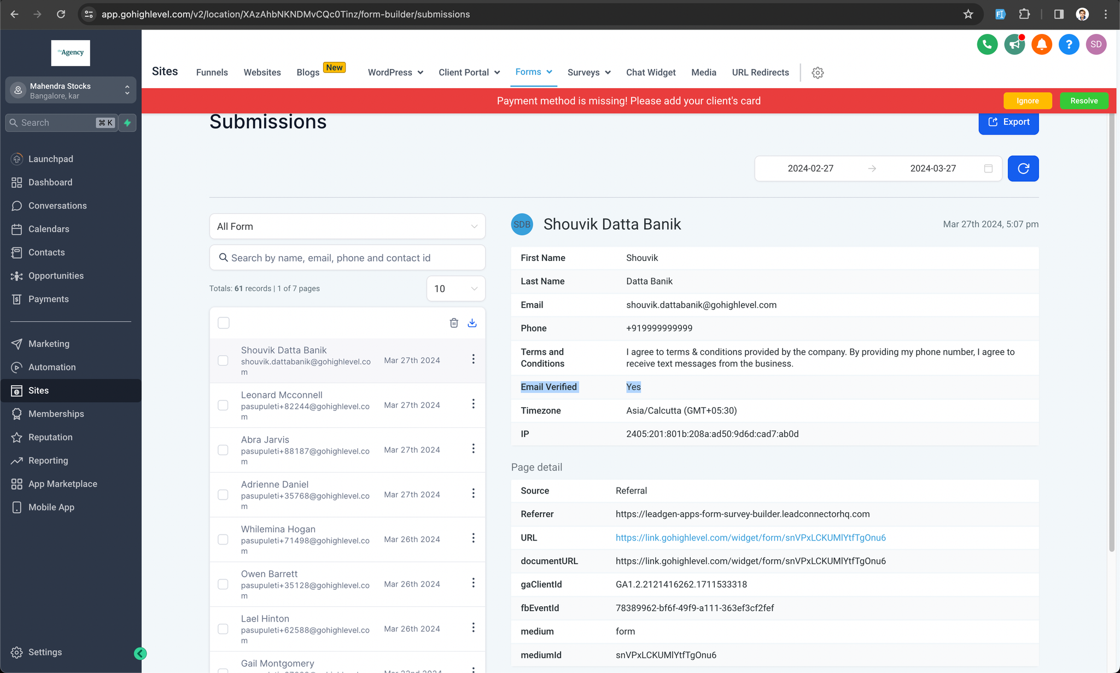This screenshot has width=1120, height=673.
Task: Open three-dot menu for Whilemina Hogan row
Action: pos(473,538)
